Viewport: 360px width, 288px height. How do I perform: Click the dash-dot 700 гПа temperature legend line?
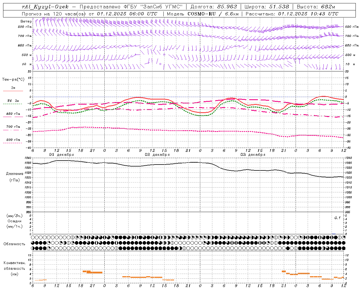click(x=13, y=130)
